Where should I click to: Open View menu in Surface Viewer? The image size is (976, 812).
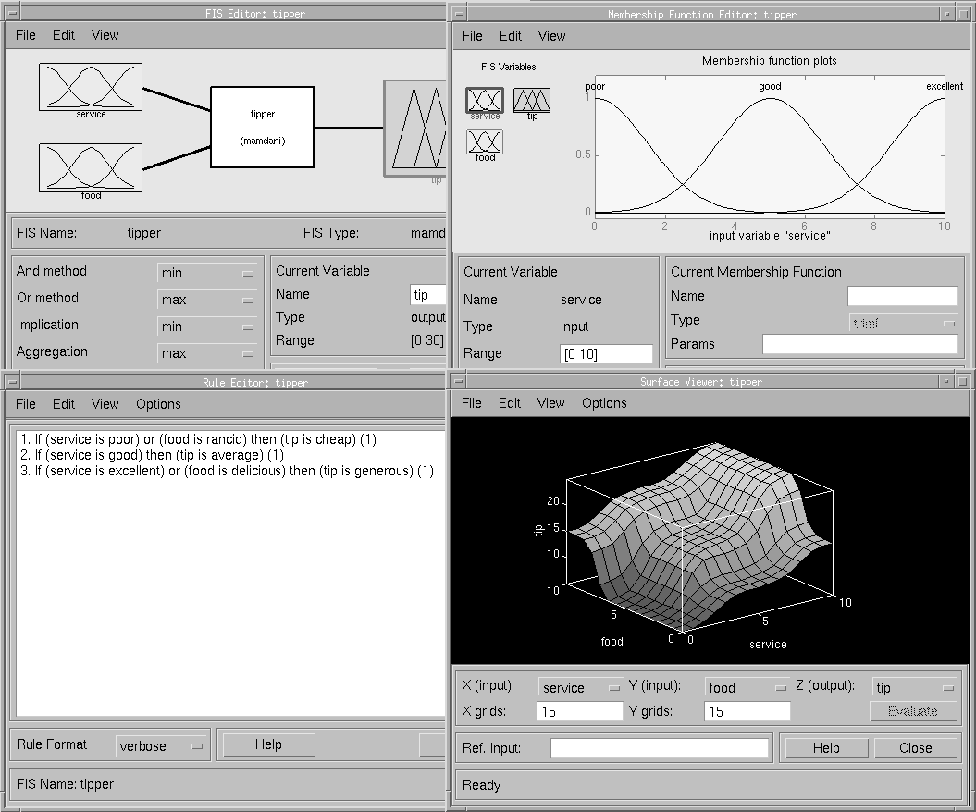[x=550, y=403]
